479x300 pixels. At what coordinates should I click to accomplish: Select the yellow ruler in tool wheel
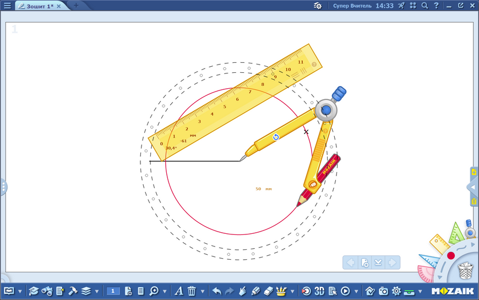[x=439, y=244]
